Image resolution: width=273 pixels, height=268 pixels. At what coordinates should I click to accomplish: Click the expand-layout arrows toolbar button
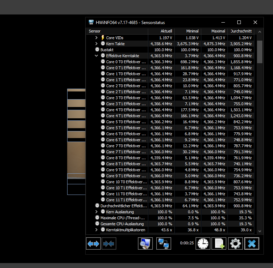click(x=93, y=244)
